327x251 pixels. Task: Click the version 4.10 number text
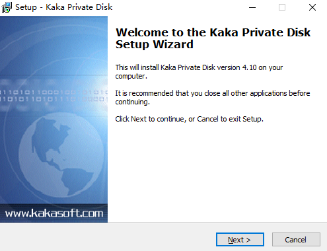coord(249,67)
